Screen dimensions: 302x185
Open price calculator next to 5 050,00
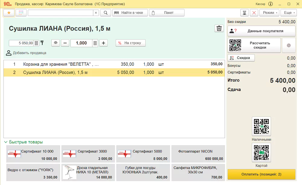point(36,43)
